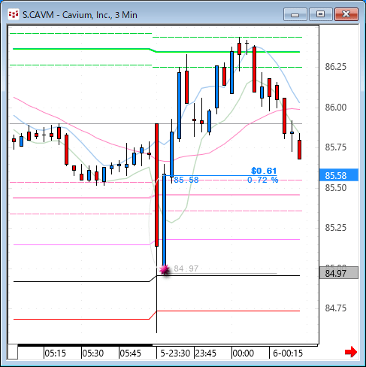The image size is (366, 367).
Task: Click the S.CAVM - Cavium, Inc. window title
Action: pos(80,15)
